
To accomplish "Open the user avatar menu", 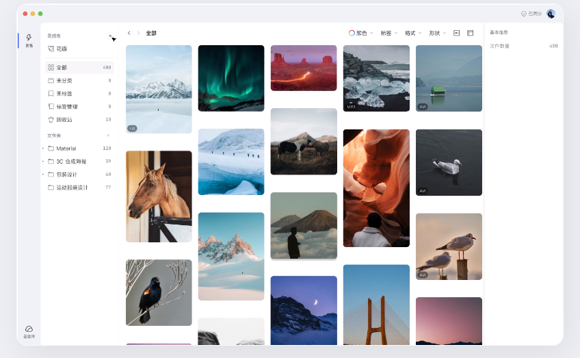I will click(x=551, y=14).
